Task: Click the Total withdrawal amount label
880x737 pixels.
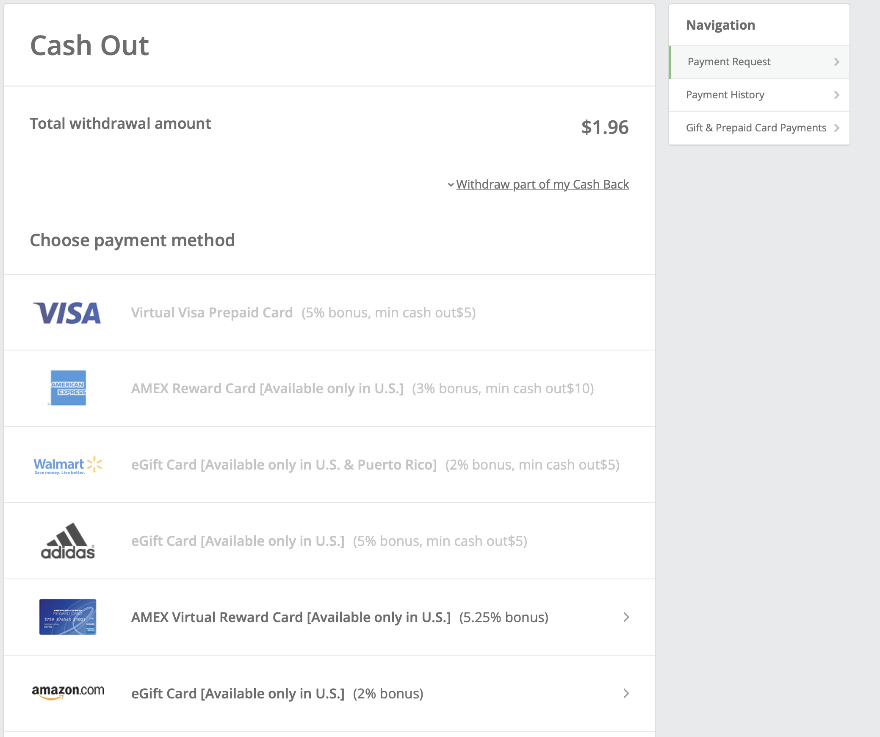Action: click(120, 124)
